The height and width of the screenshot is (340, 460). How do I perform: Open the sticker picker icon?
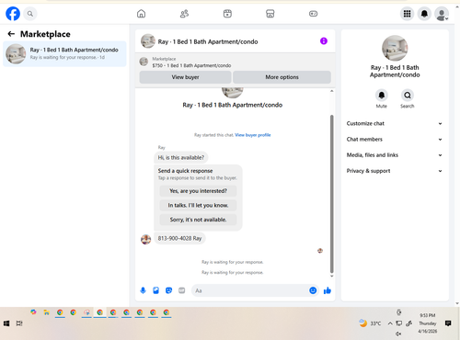(168, 290)
